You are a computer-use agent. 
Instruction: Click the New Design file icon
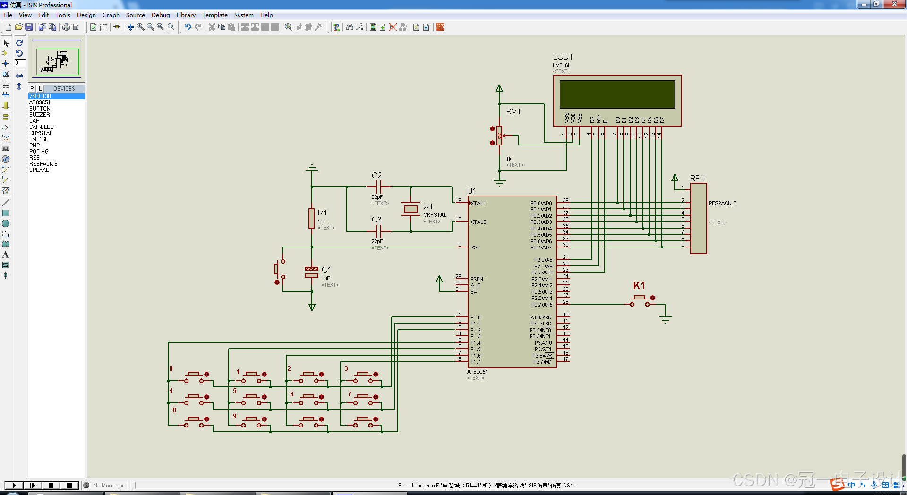[8, 27]
